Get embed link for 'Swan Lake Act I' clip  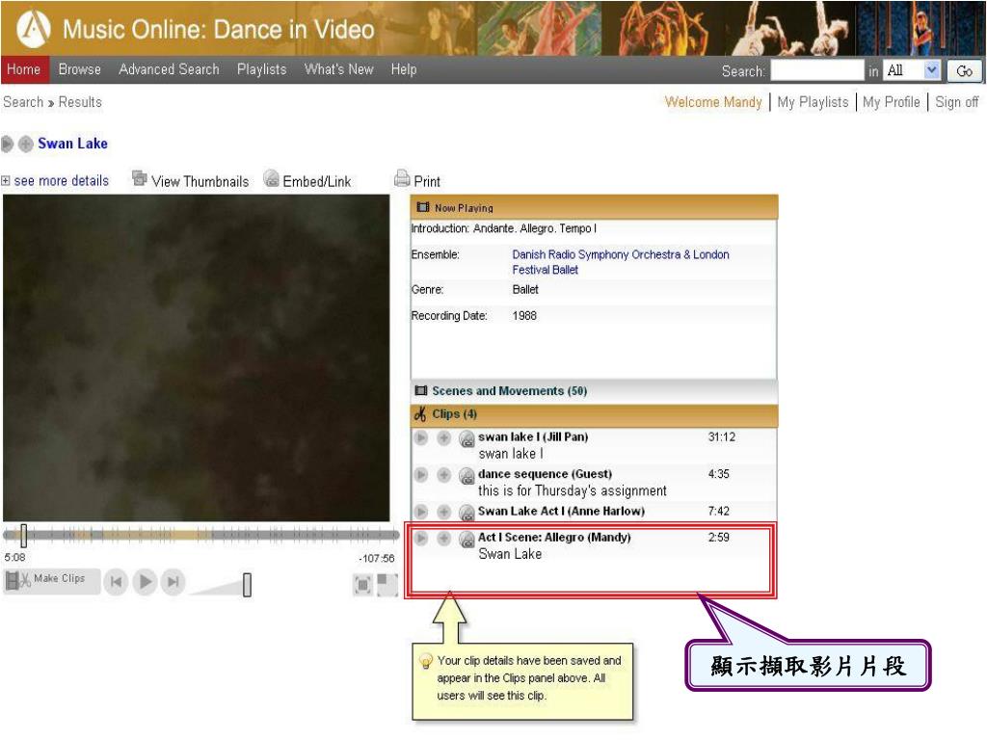(467, 513)
